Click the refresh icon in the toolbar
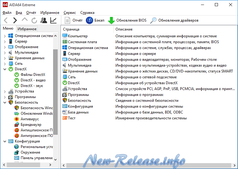 (x=34, y=20)
